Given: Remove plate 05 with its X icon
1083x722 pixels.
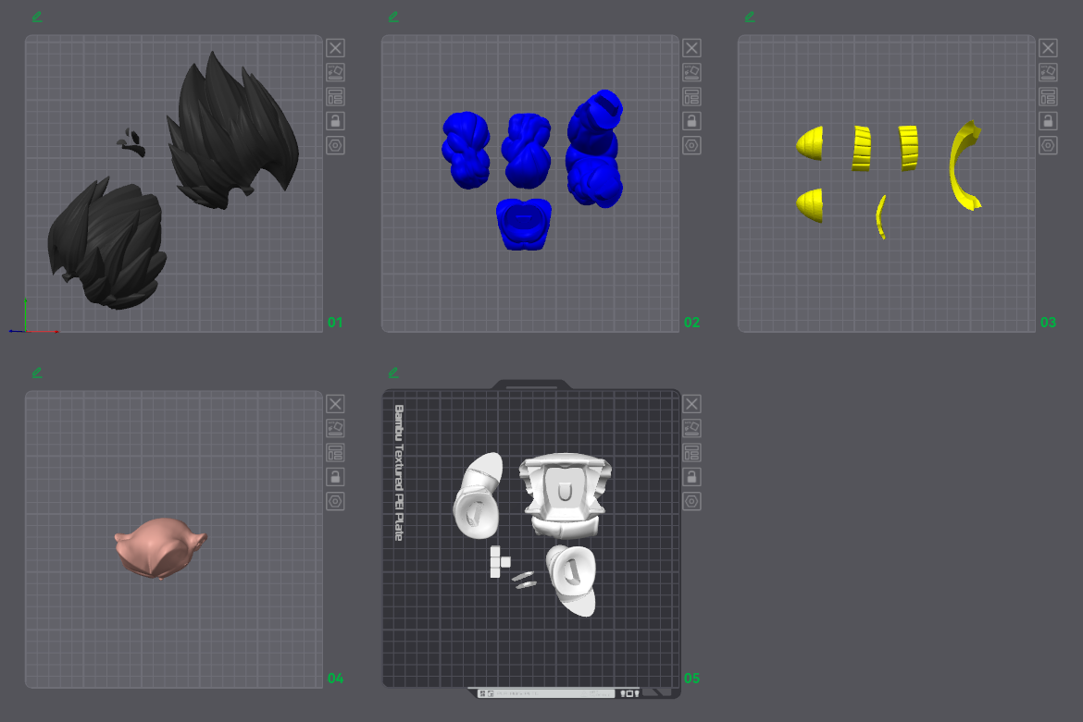Looking at the screenshot, I should [691, 403].
